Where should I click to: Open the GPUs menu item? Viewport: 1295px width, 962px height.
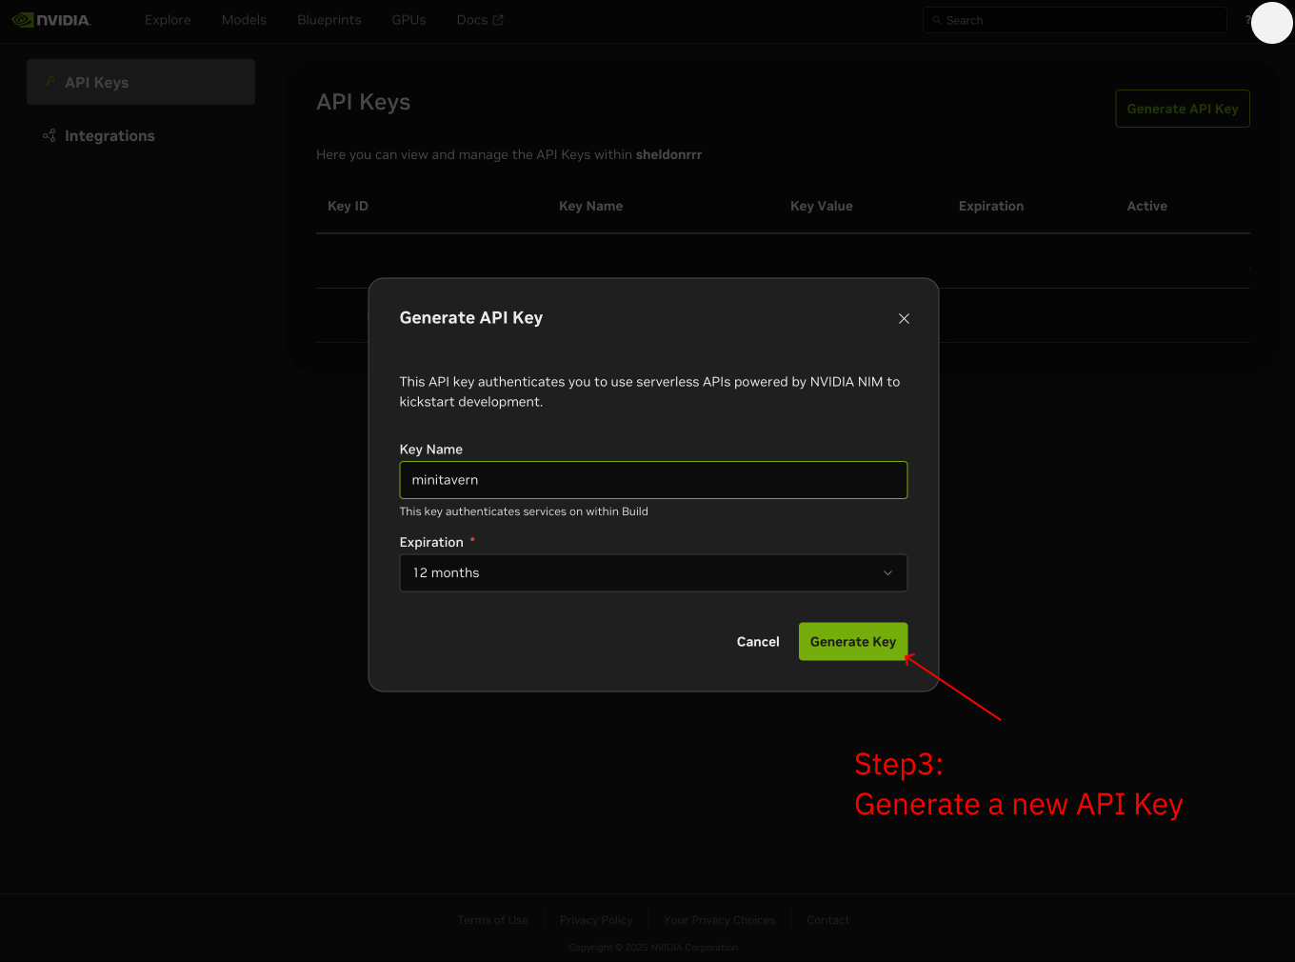coord(408,20)
